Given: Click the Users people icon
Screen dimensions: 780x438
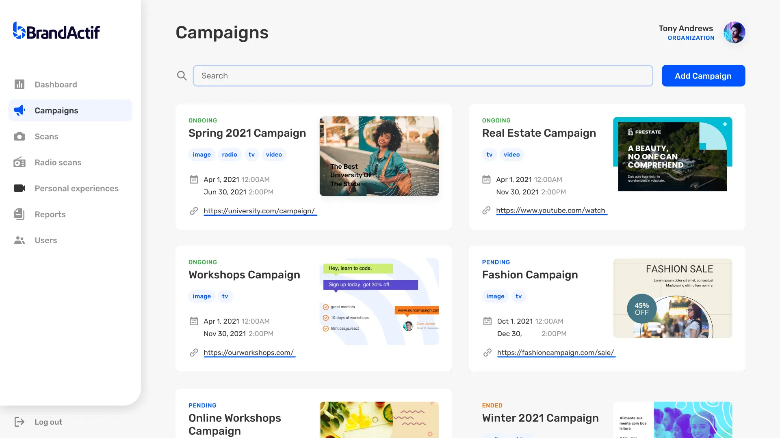Looking at the screenshot, I should (x=19, y=240).
